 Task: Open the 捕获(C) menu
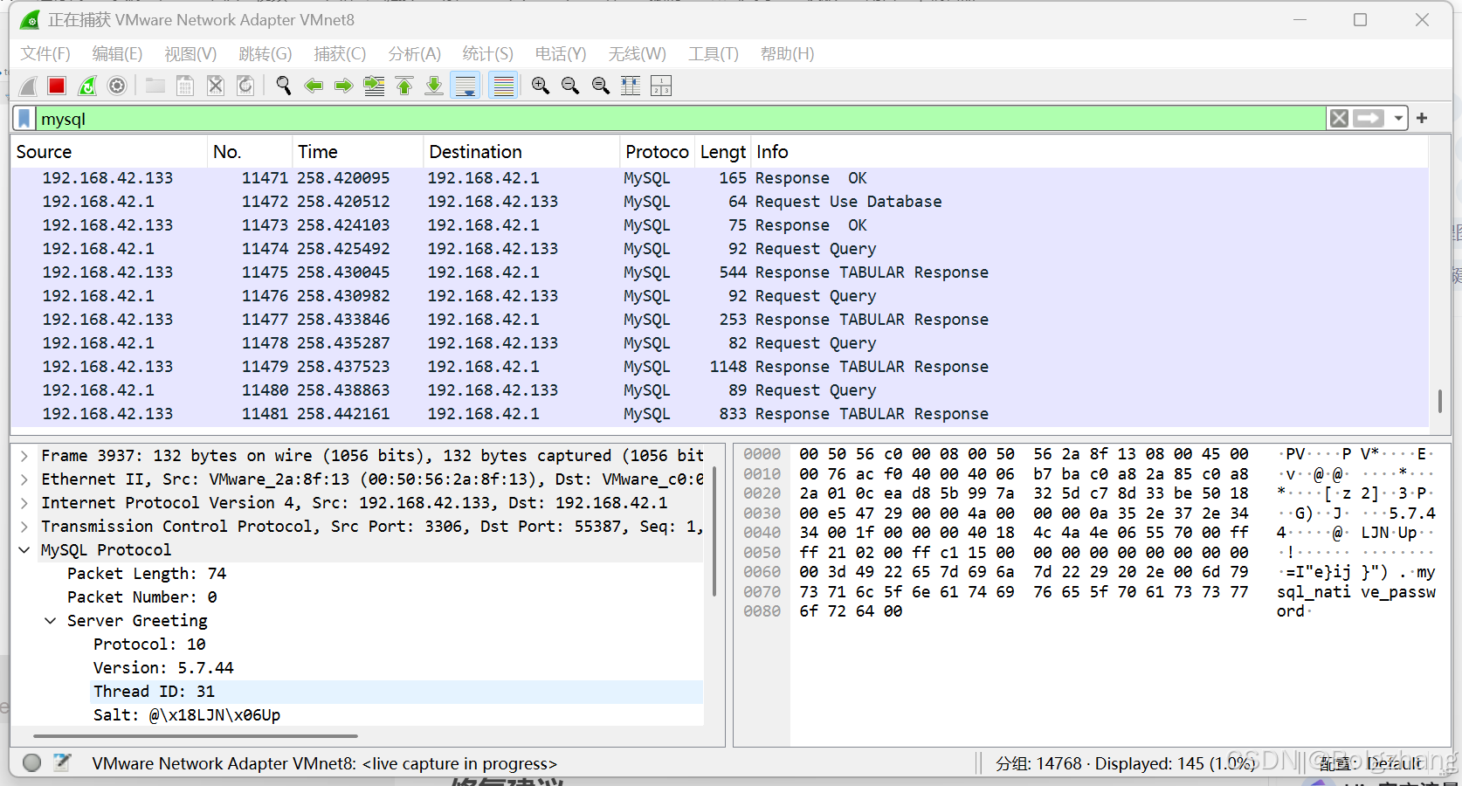340,54
